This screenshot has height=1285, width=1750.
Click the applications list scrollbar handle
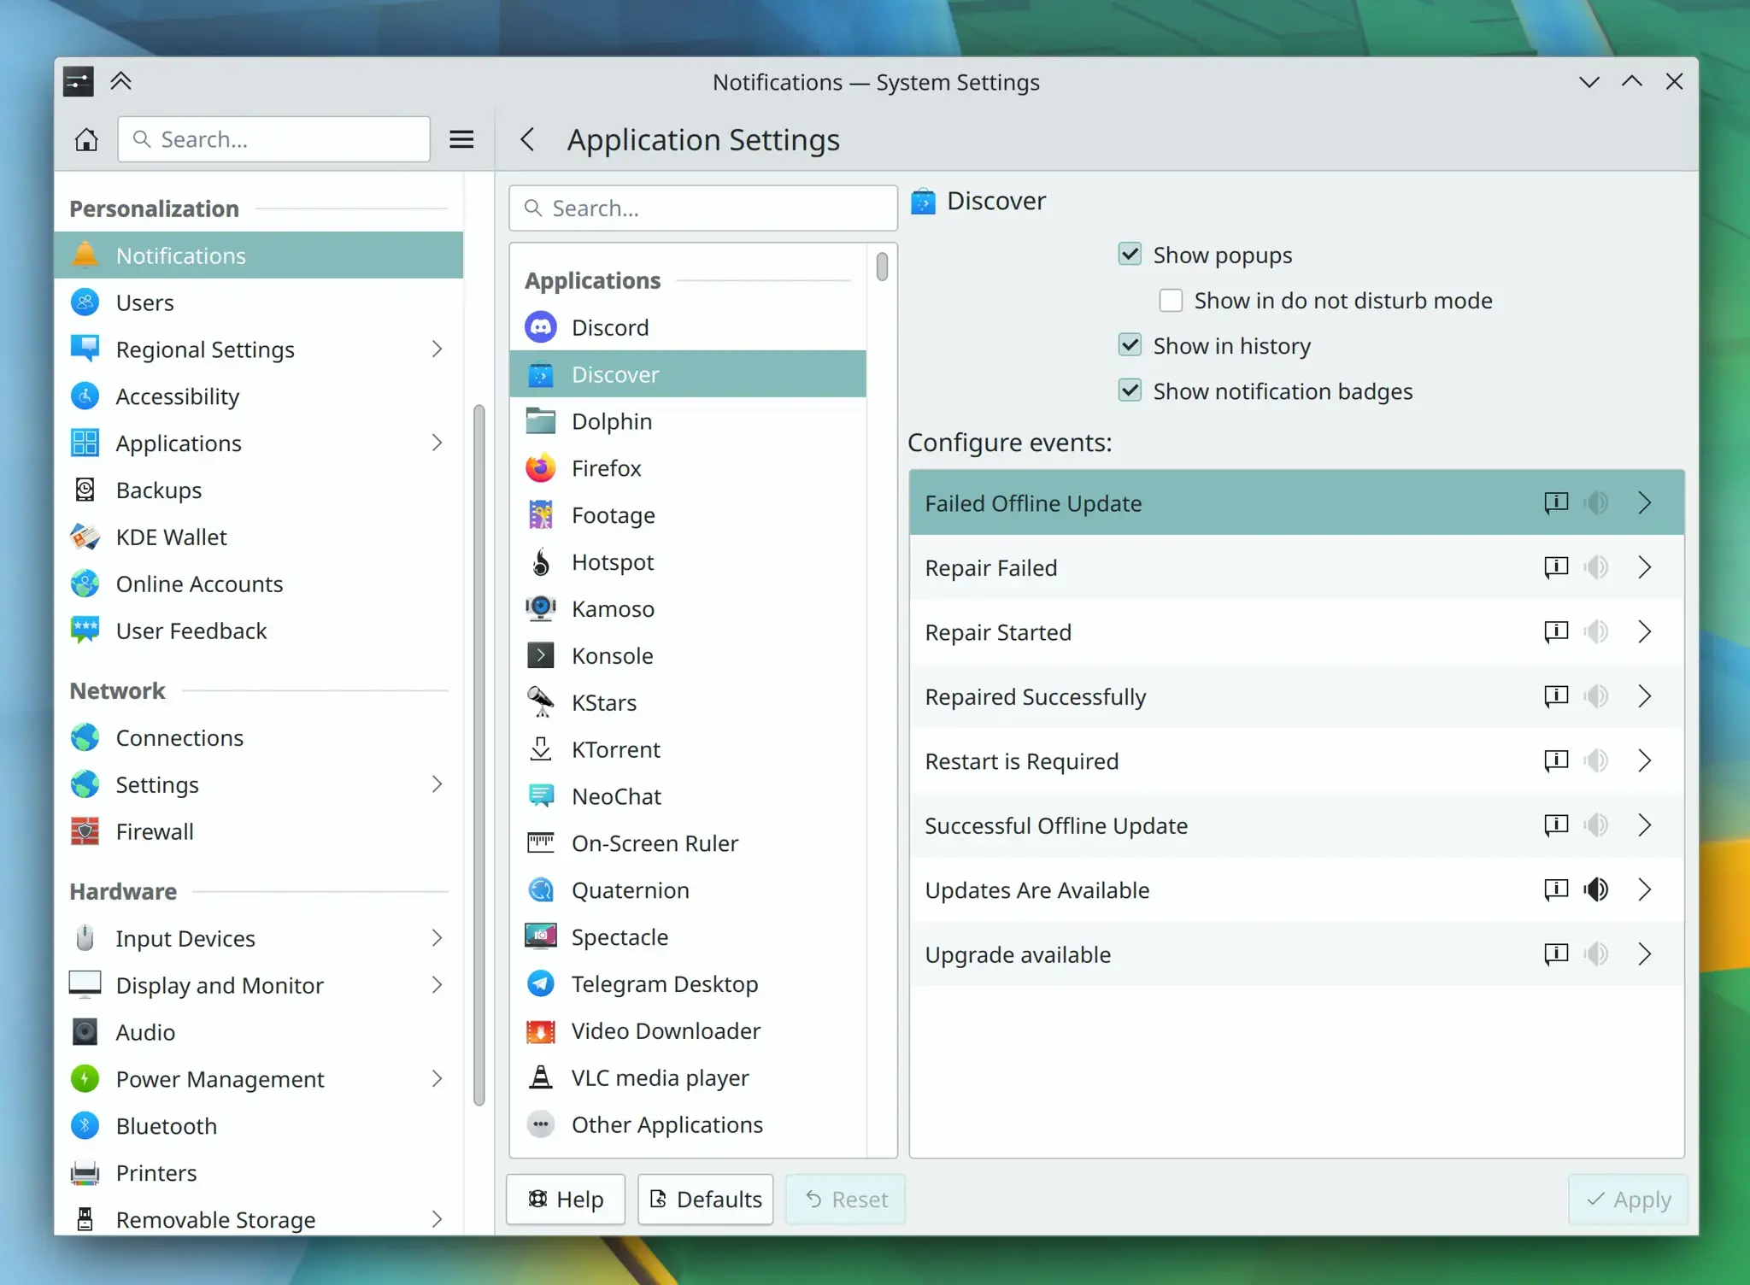[x=882, y=266]
